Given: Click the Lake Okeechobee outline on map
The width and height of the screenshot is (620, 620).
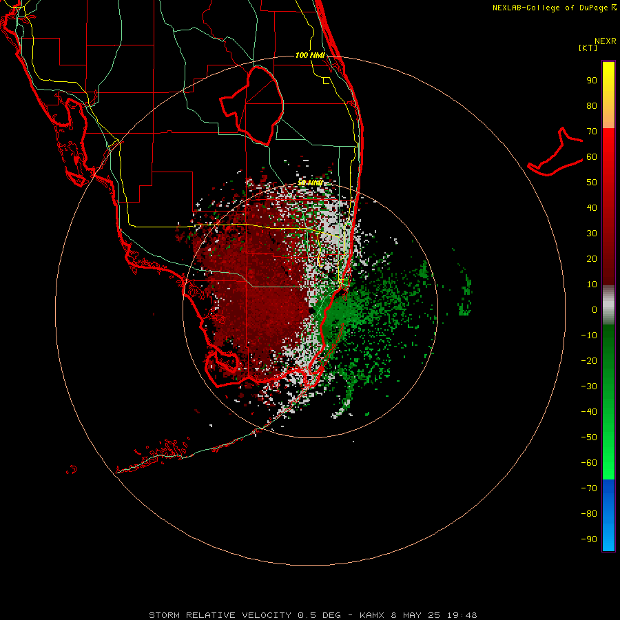Looking at the screenshot, I should [x=252, y=105].
